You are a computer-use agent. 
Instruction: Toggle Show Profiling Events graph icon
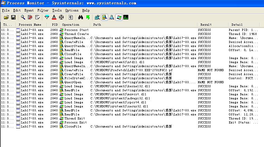click(126, 17)
